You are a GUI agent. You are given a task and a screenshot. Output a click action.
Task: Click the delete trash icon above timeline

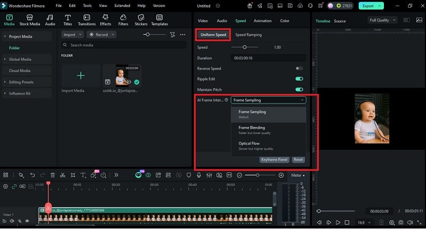[52, 175]
